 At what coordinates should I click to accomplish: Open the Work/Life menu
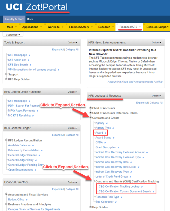coord(55,27)
